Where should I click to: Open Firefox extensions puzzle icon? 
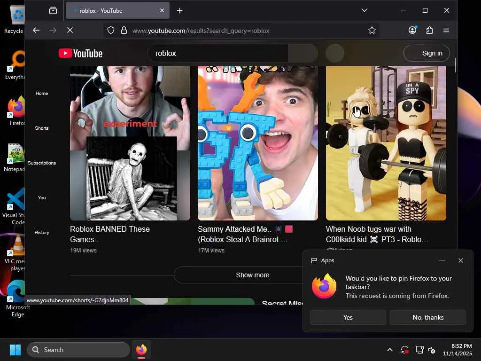pyautogui.click(x=429, y=30)
